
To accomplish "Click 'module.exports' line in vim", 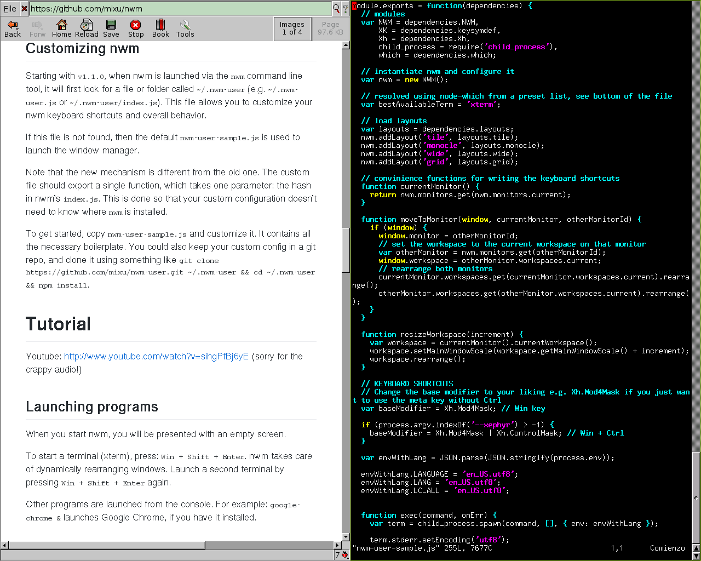I will (x=442, y=6).
